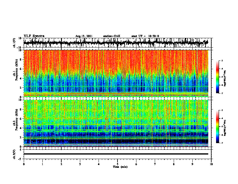Click the ch.2 colorbar log(PSD) label

click(225, 128)
